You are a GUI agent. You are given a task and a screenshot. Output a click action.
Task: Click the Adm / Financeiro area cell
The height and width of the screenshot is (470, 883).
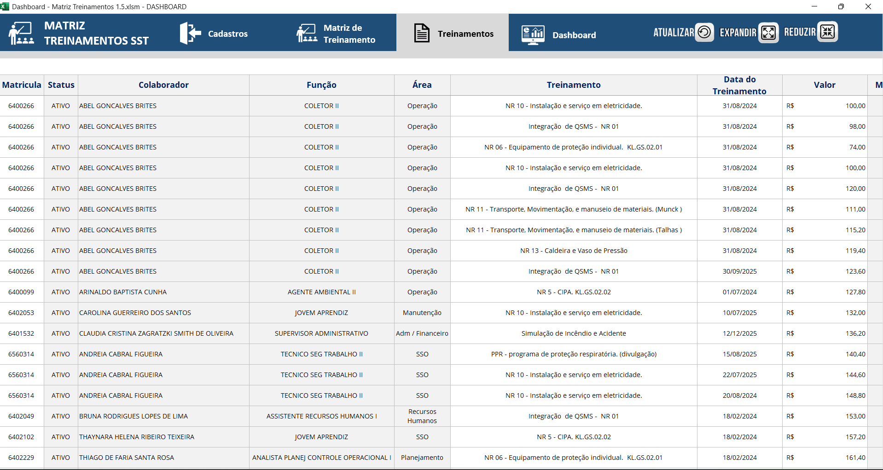422,333
